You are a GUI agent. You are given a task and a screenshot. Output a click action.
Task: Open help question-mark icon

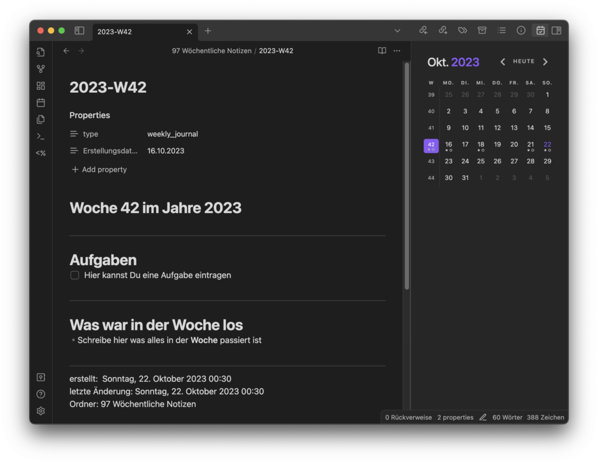pos(41,394)
